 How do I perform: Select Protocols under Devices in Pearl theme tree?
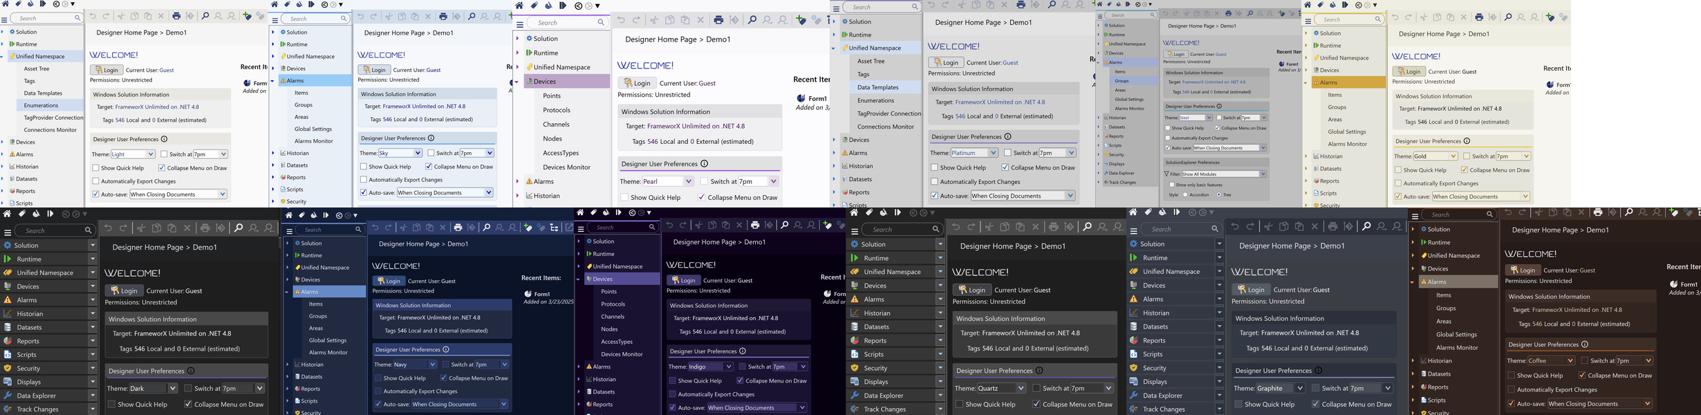pyautogui.click(x=556, y=111)
